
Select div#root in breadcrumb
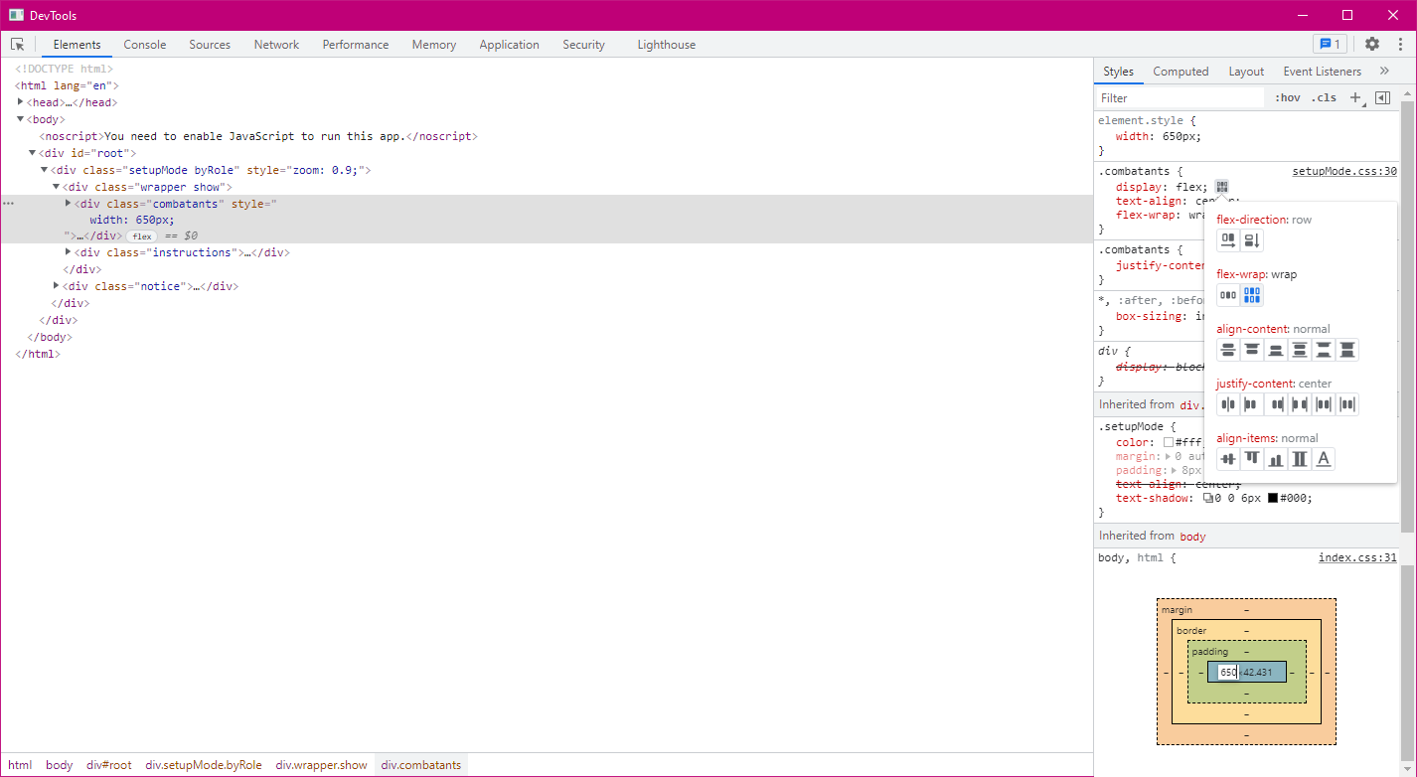coord(109,765)
